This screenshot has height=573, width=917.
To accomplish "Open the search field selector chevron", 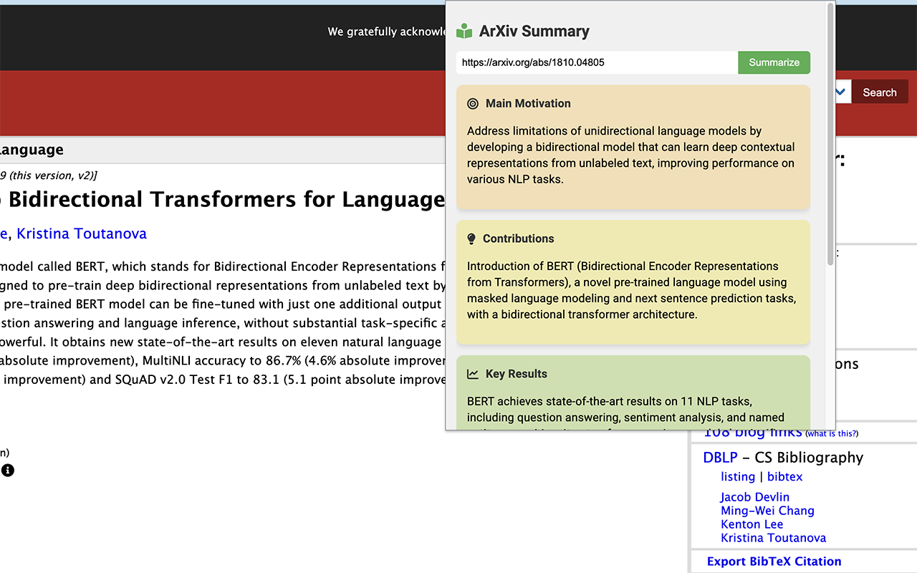I will pos(840,92).
